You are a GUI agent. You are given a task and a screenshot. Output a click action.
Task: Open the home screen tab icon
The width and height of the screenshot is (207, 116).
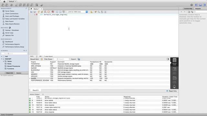coord(4,1)
